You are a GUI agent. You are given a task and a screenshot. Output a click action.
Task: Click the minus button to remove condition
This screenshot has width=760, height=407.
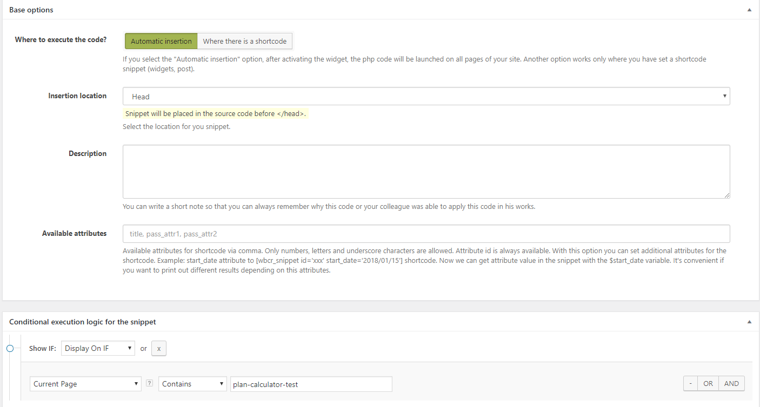(x=690, y=384)
